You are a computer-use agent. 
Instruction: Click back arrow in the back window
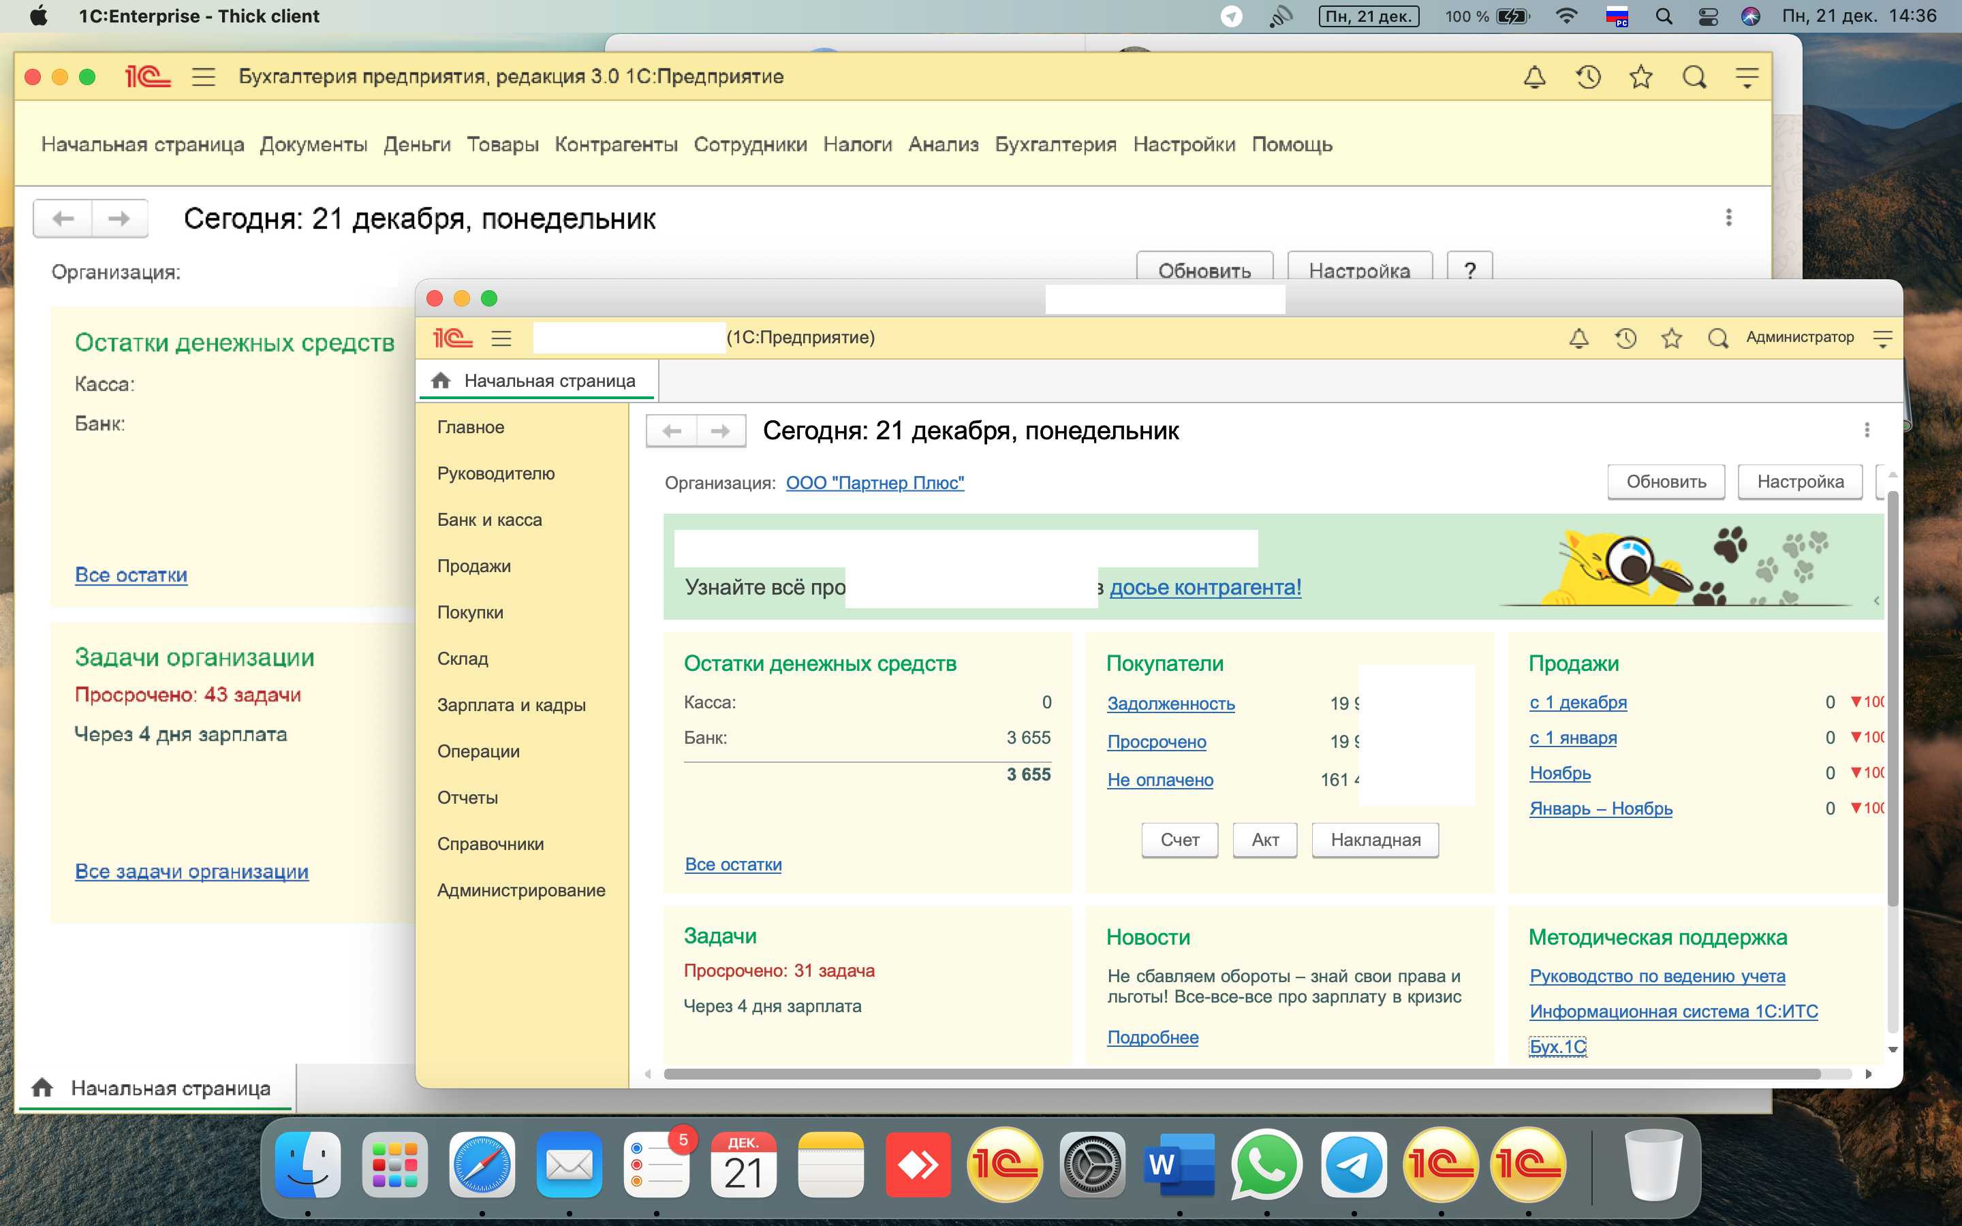coord(63,218)
